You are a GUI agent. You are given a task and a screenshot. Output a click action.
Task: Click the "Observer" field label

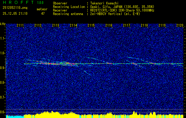pos(60,3)
